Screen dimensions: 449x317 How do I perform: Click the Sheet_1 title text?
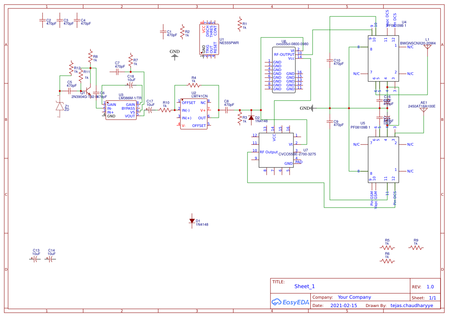(x=304, y=286)
